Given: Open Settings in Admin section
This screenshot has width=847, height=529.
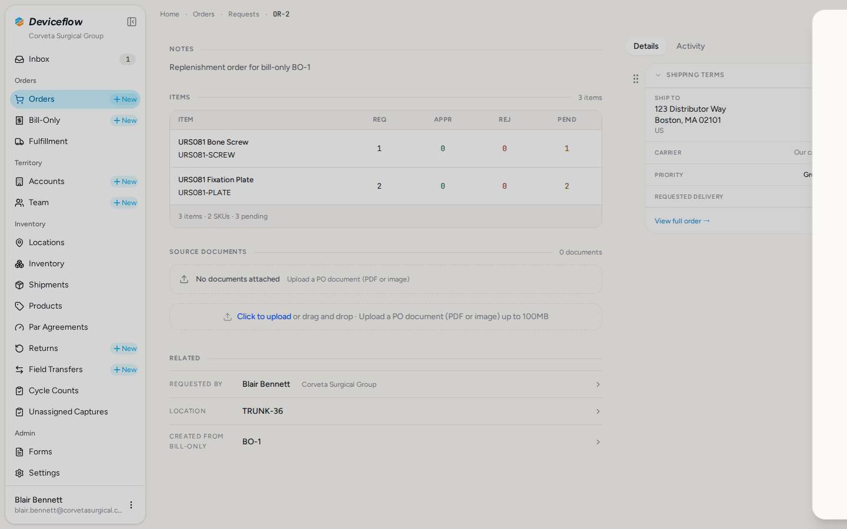Looking at the screenshot, I should [75, 473].
